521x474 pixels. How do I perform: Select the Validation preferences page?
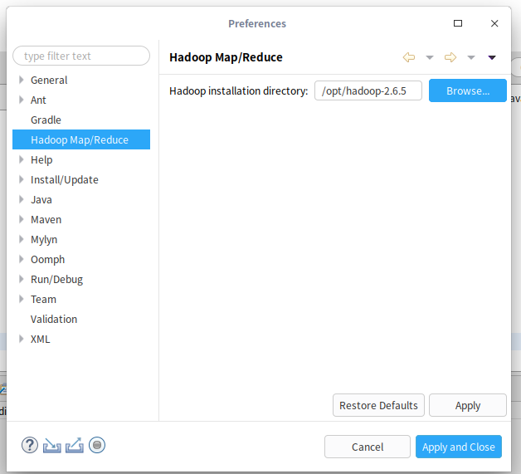54,320
